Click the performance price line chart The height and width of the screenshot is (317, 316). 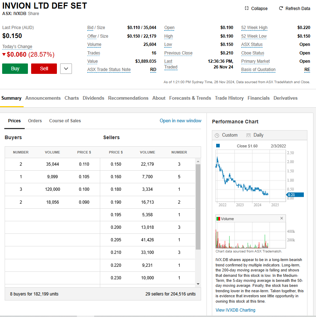(251, 176)
